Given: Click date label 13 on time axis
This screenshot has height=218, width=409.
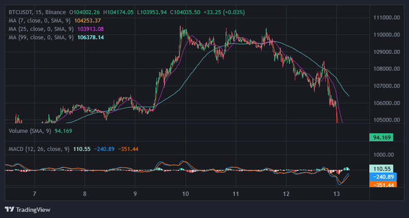Looking at the screenshot, I should click(337, 194).
